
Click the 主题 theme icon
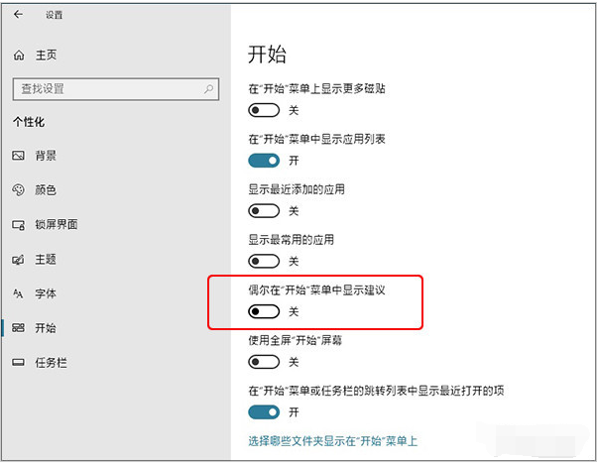tap(18, 260)
